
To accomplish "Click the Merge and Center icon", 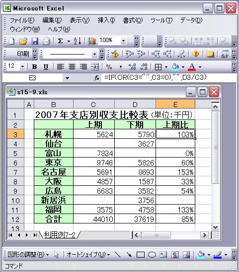I will pyautogui.click(x=95, y=67).
